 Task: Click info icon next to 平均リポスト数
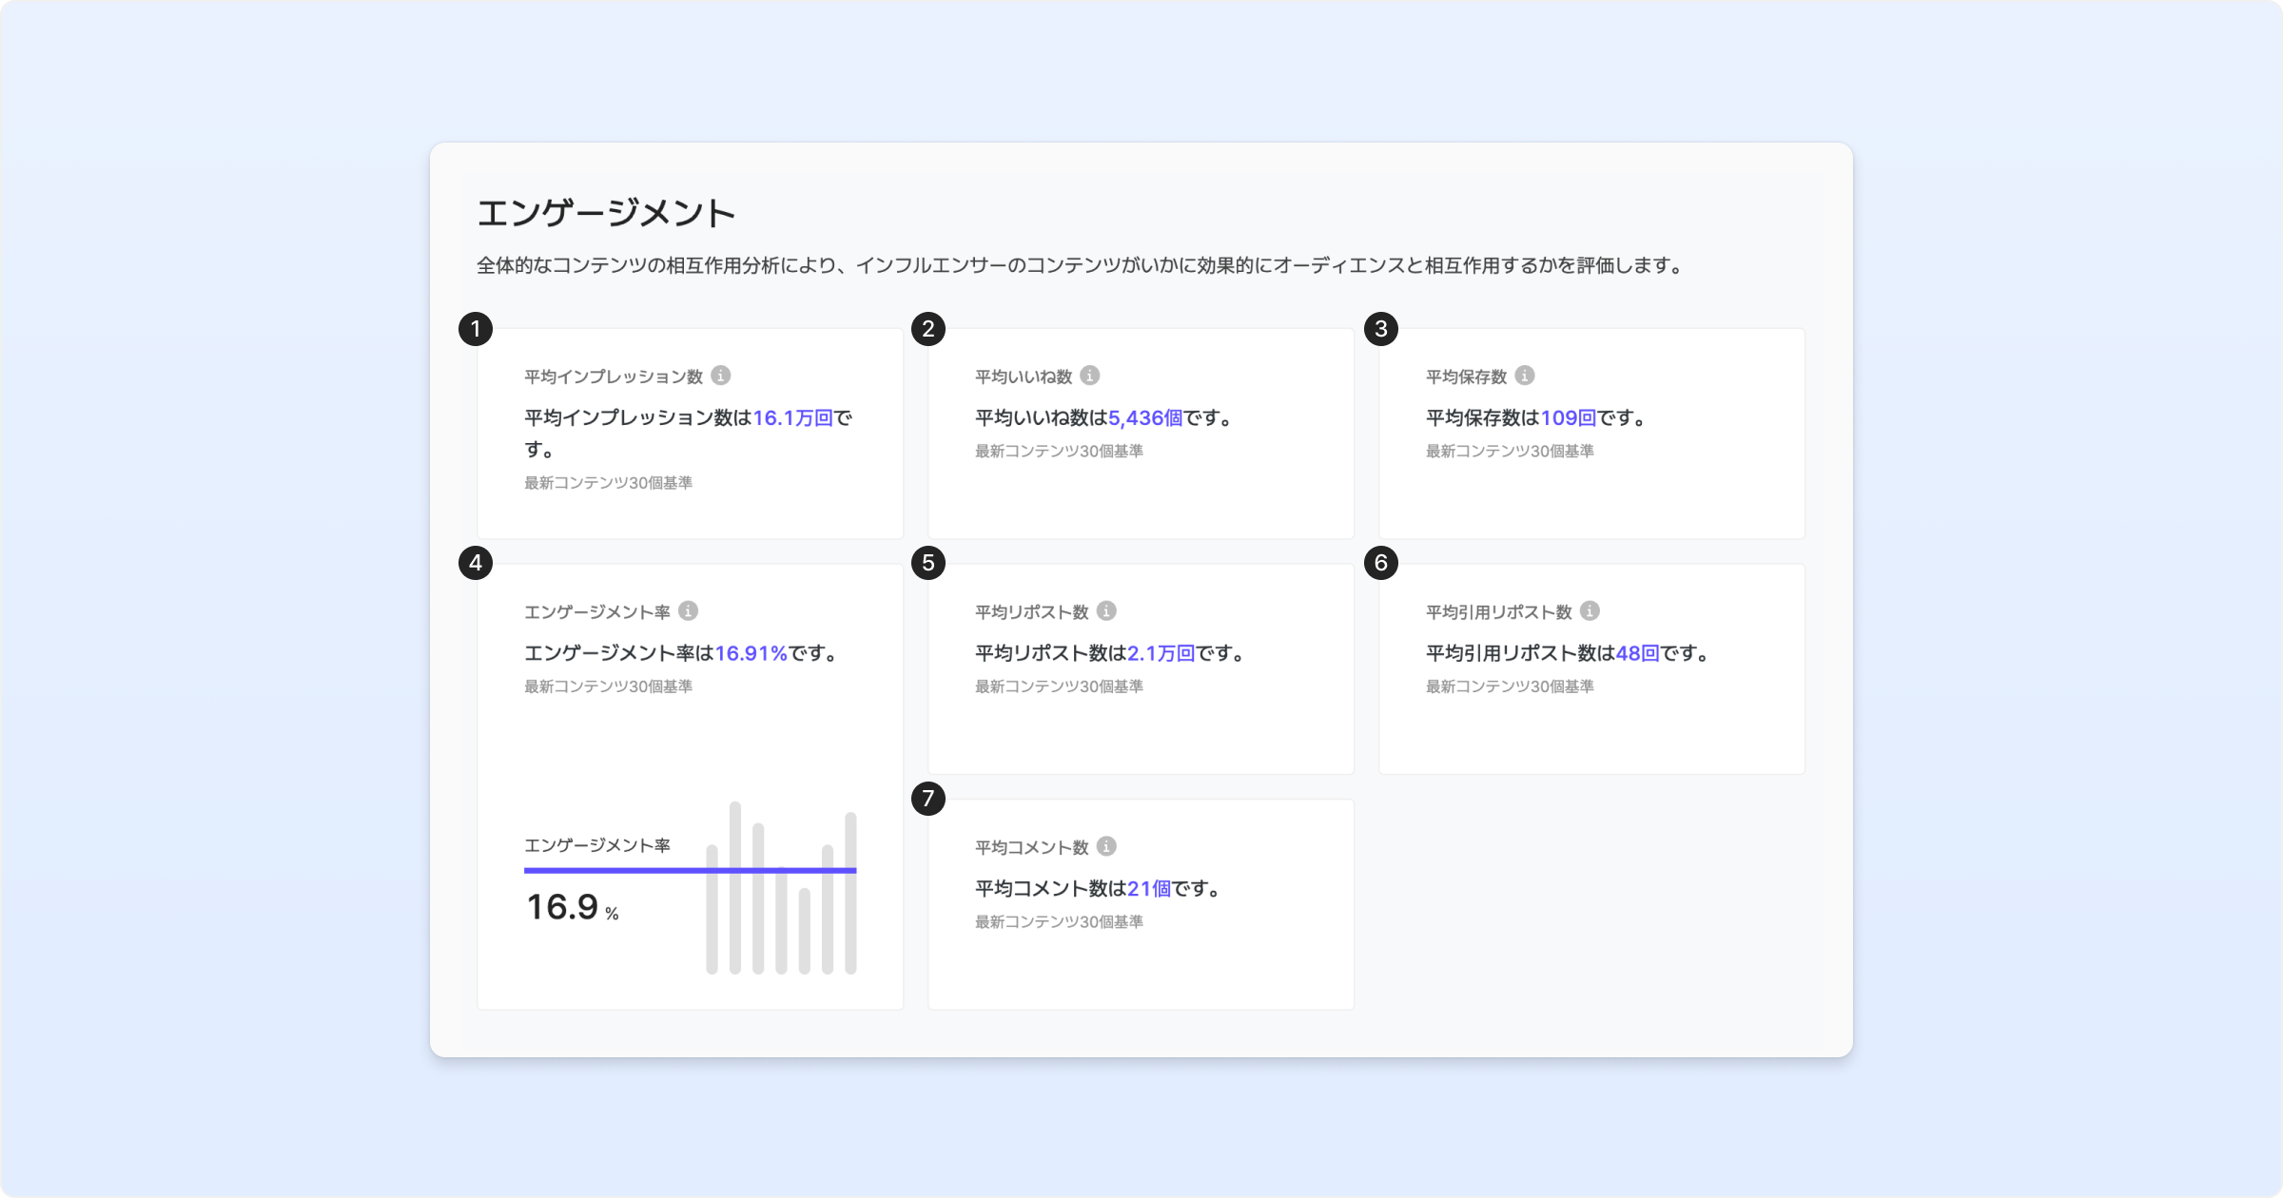[x=1106, y=611]
